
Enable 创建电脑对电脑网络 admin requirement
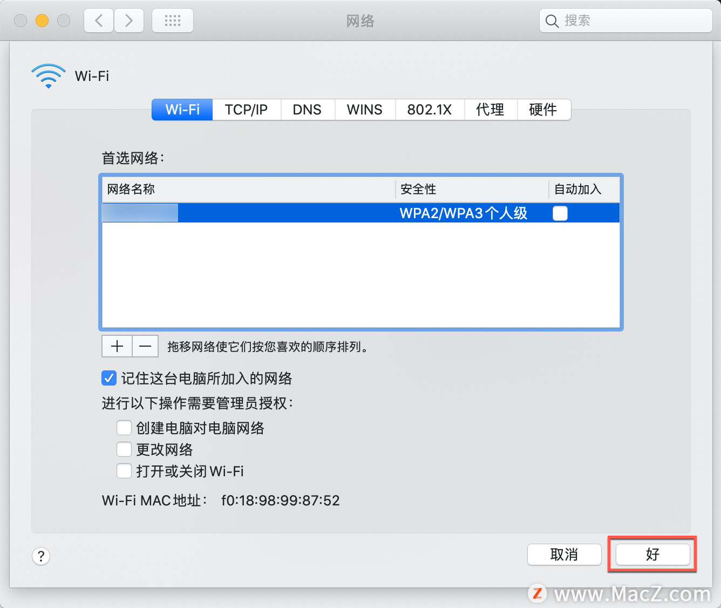point(124,428)
